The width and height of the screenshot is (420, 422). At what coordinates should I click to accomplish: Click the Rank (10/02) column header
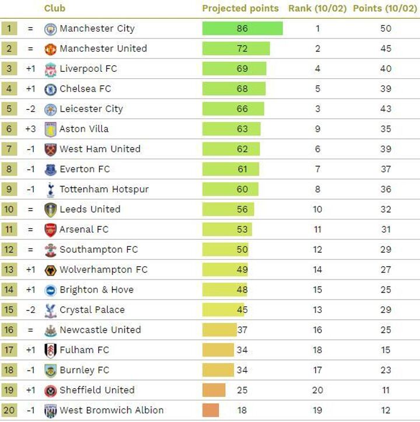coord(317,8)
